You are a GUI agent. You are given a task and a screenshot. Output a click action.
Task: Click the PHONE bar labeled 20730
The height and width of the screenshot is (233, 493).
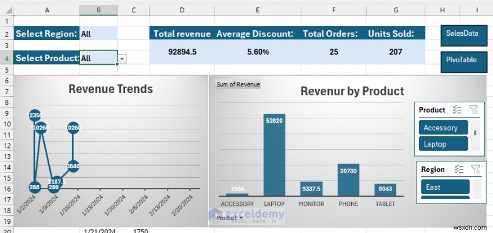click(x=348, y=180)
